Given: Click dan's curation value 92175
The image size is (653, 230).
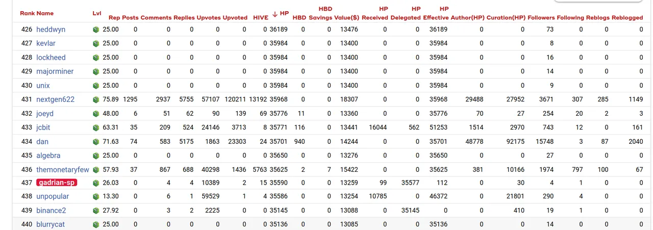Looking at the screenshot, I should [x=515, y=142].
